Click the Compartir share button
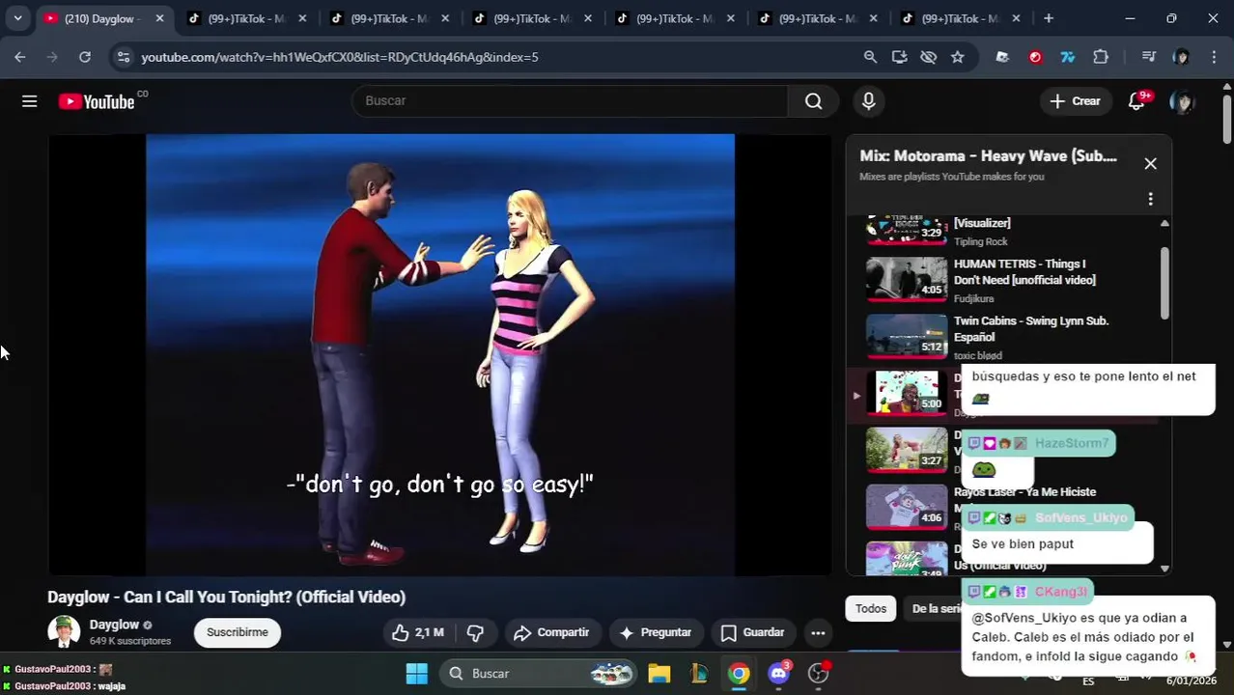The width and height of the screenshot is (1234, 695). coord(551,633)
